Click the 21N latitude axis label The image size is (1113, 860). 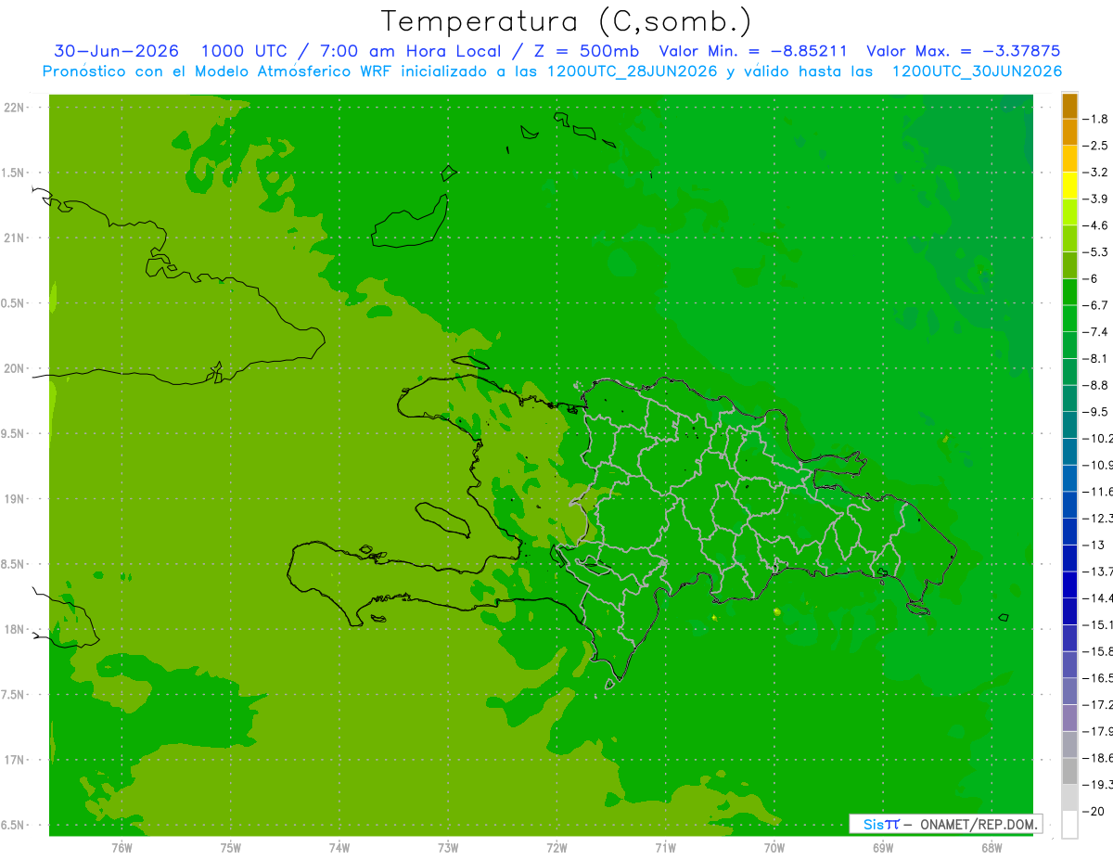(15, 238)
